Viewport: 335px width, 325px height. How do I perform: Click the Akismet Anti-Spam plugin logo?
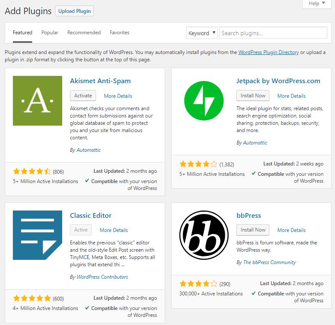(37, 101)
